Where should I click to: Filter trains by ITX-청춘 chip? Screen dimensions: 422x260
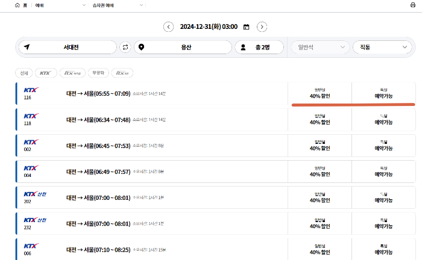coord(122,73)
